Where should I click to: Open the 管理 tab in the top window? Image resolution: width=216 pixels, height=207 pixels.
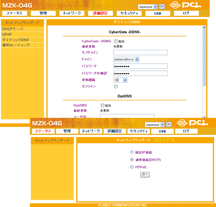pyautogui.click(x=43, y=13)
